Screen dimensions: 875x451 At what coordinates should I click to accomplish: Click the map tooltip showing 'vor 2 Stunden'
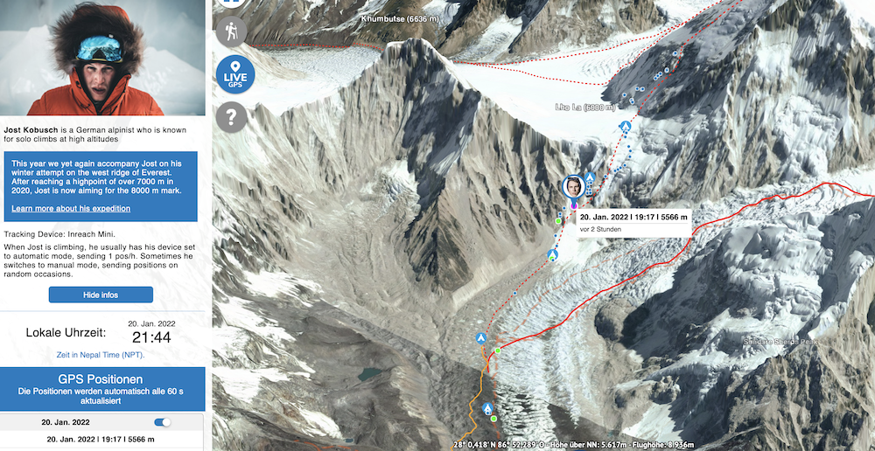coord(633,223)
